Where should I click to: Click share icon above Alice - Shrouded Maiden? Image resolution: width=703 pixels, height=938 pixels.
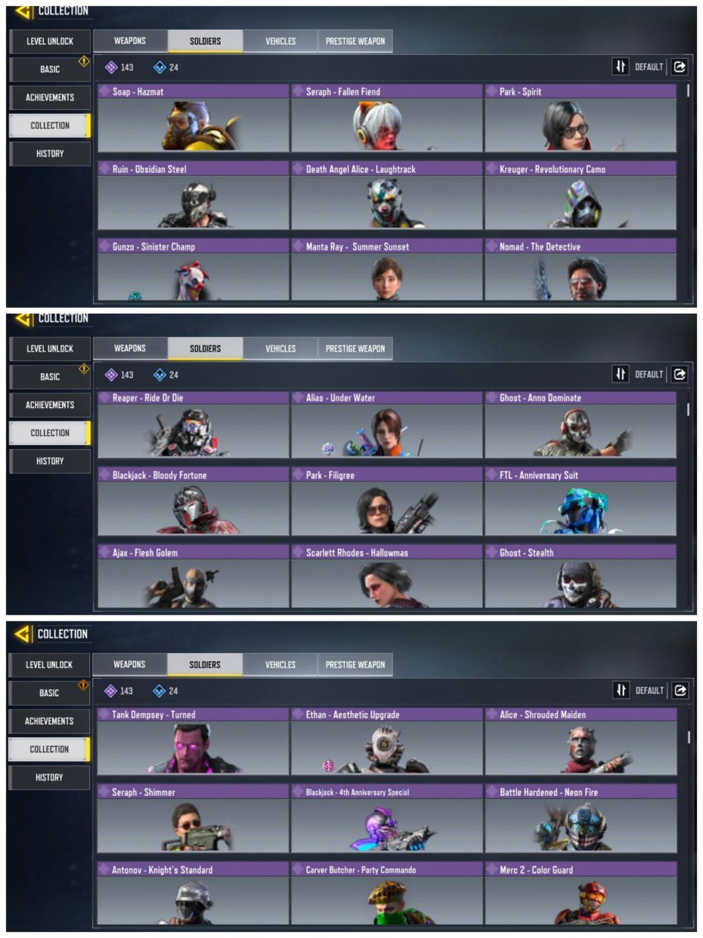(x=680, y=690)
